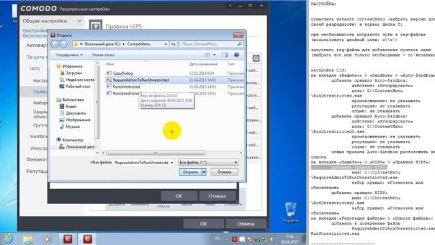Viewport: 435px width, 245px height.
Task: Open media player from the taskbar
Action: pos(47,239)
